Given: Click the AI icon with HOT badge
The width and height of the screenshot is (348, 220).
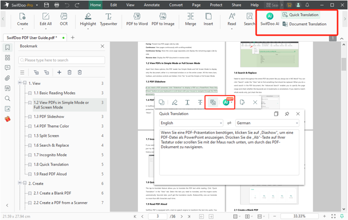Looking at the screenshot, I should (x=227, y=102).
